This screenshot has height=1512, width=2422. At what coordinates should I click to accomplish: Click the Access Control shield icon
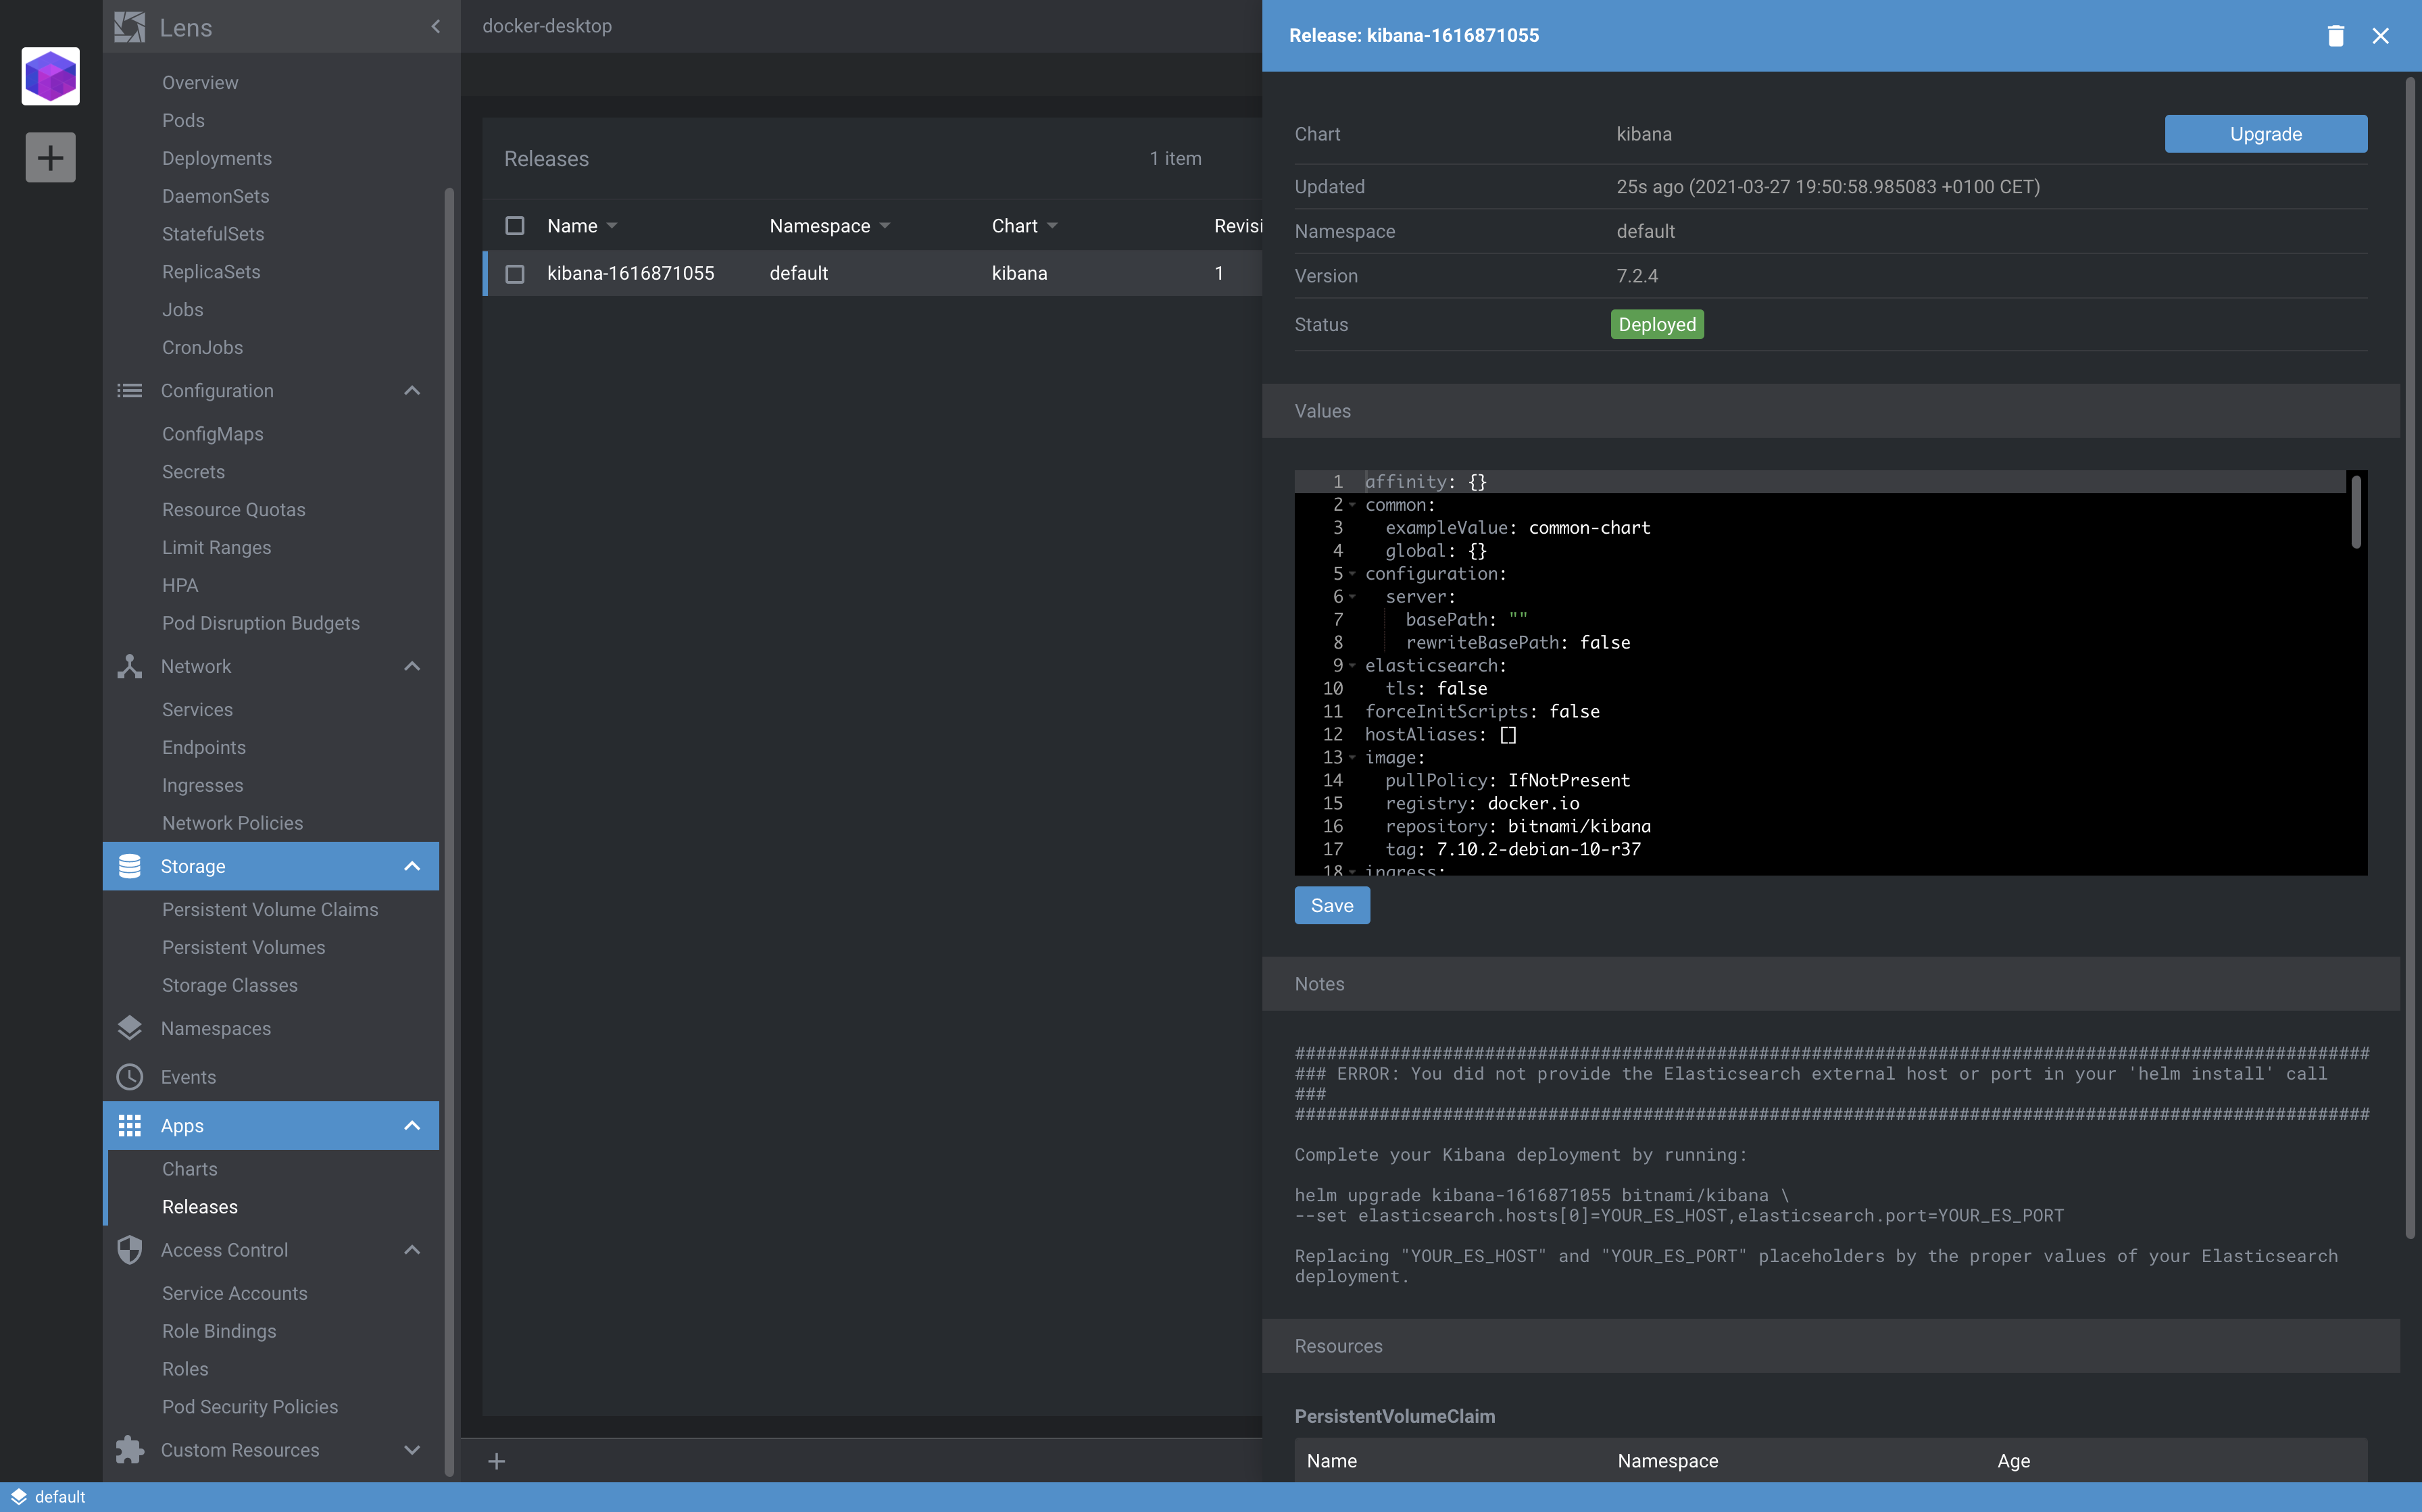point(129,1250)
